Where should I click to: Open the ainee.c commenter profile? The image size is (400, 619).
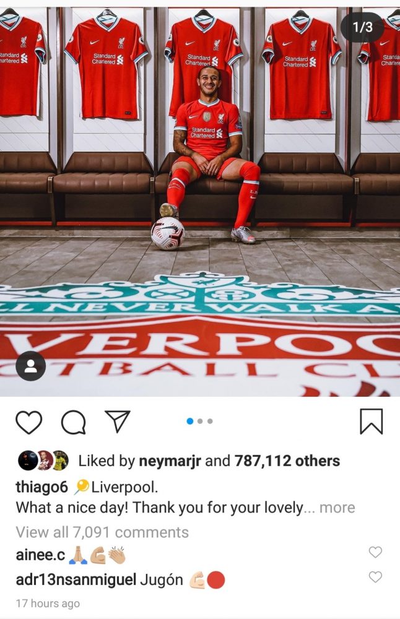click(x=40, y=555)
